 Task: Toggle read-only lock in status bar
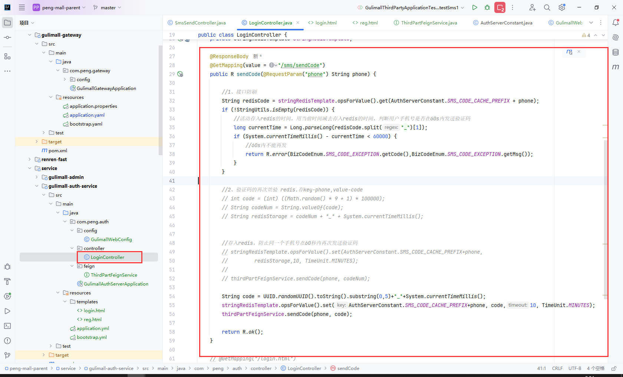pyautogui.click(x=614, y=368)
